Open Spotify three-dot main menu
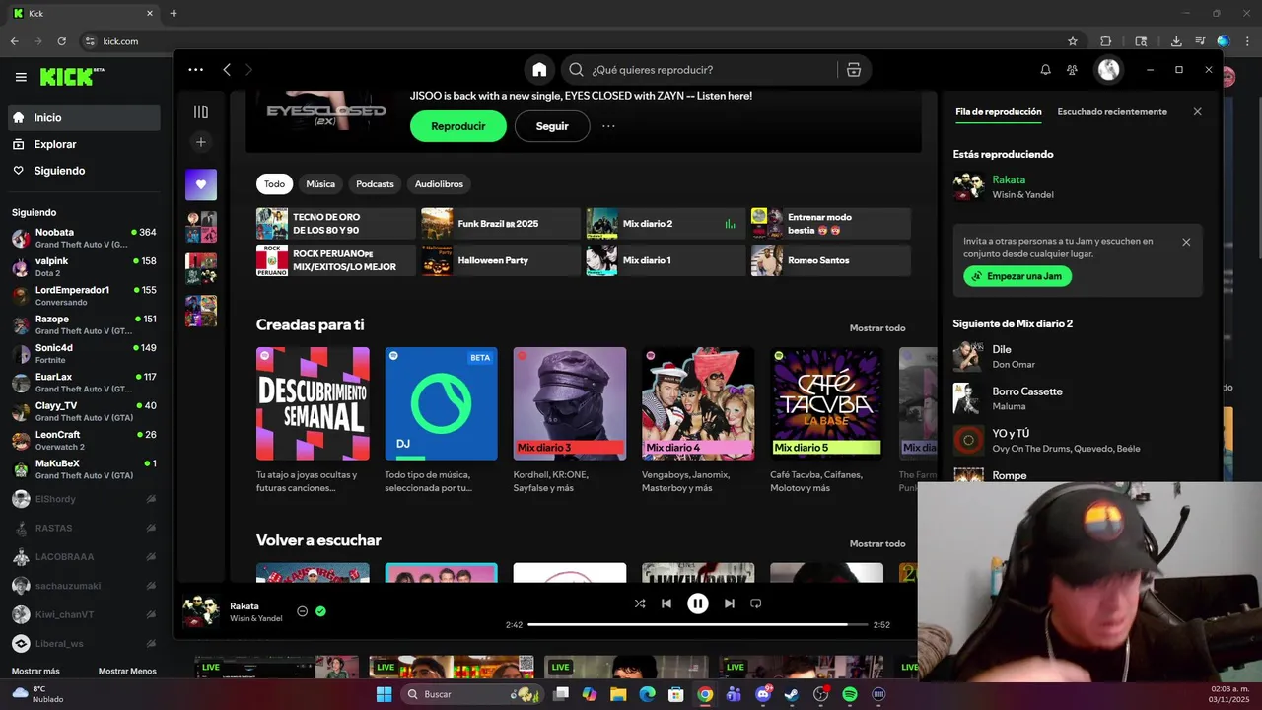 tap(195, 70)
